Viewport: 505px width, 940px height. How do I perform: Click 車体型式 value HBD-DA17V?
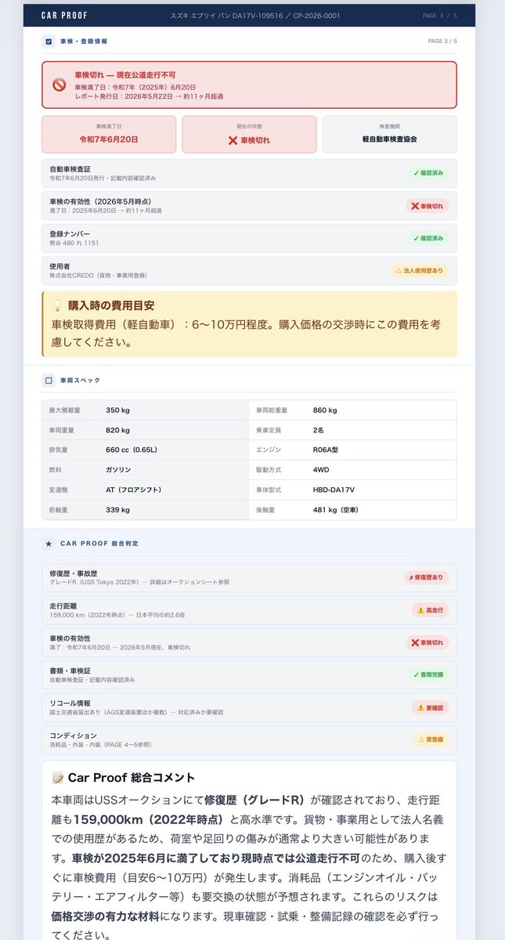pyautogui.click(x=334, y=490)
